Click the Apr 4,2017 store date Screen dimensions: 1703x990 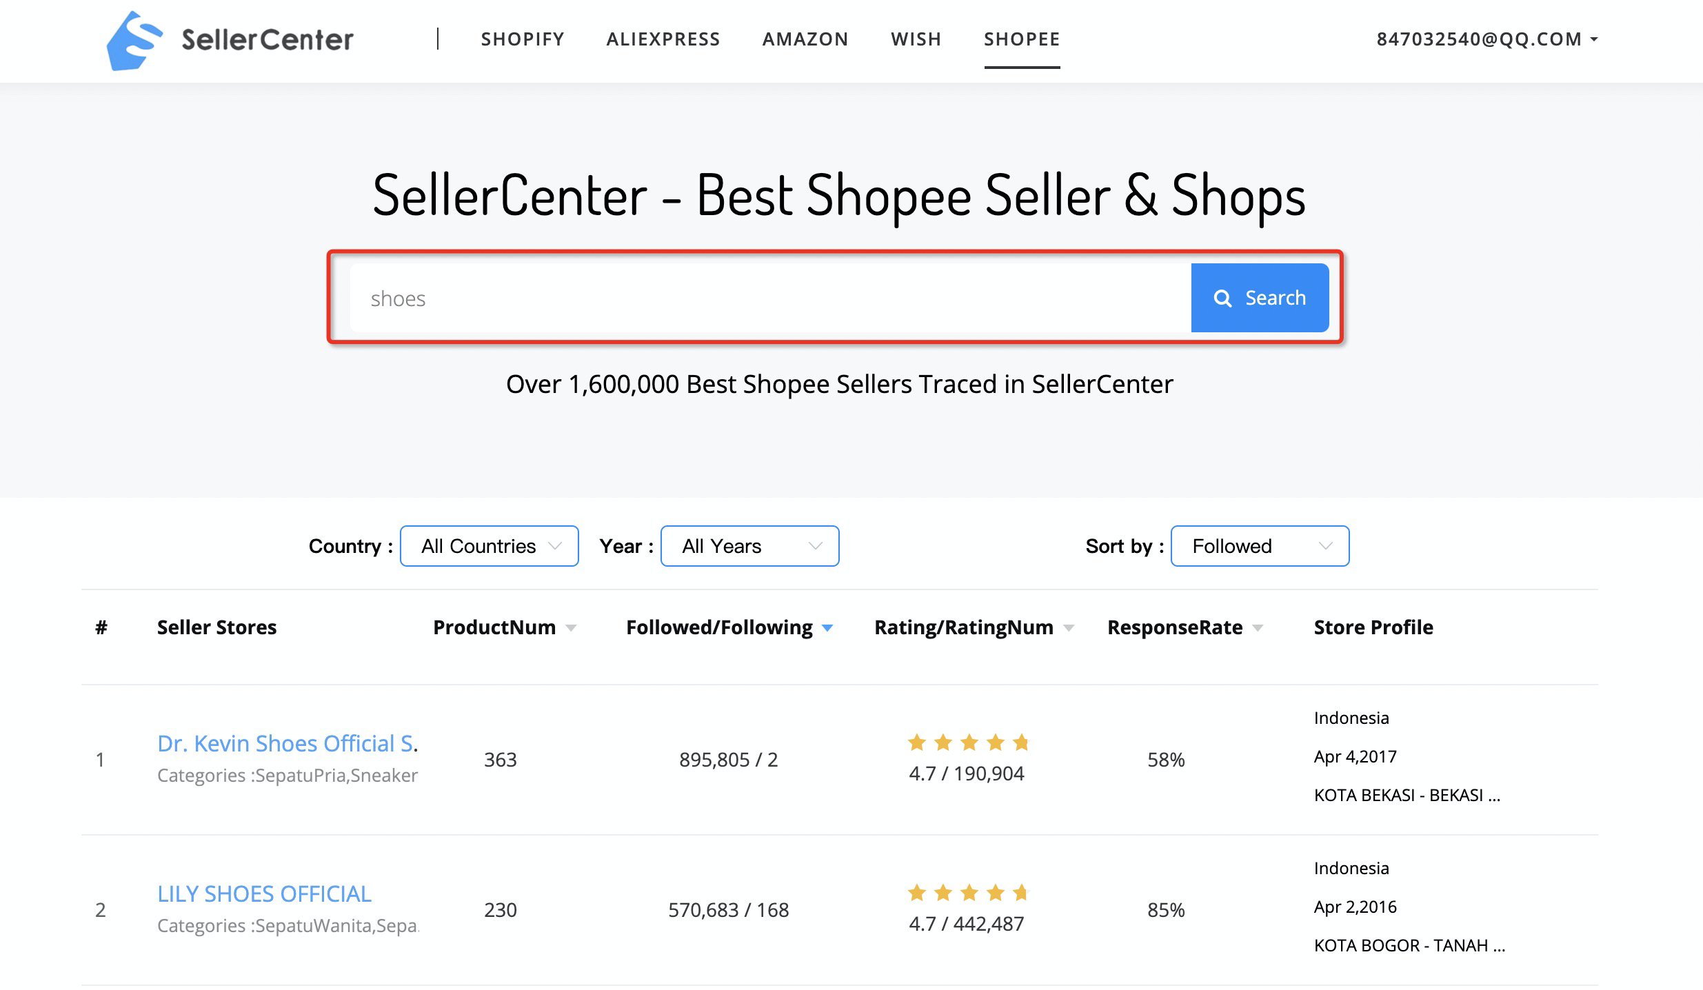[x=1356, y=757]
